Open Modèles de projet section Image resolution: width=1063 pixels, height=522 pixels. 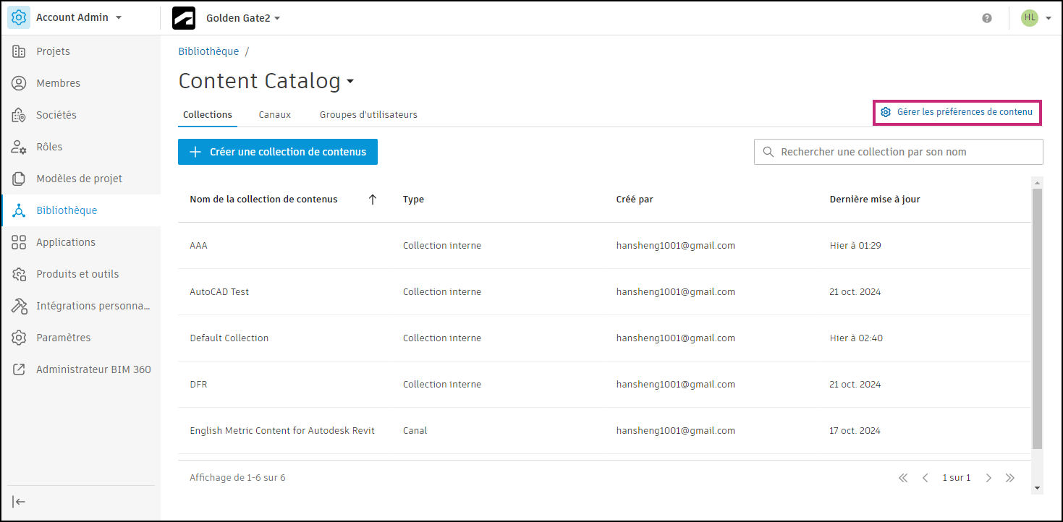pos(81,179)
